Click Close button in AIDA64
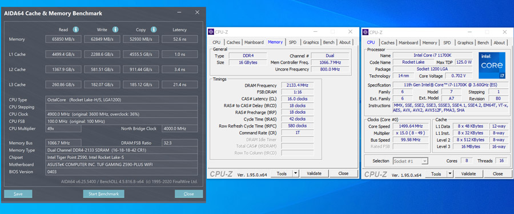This screenshot has width=514, height=214. (x=189, y=194)
